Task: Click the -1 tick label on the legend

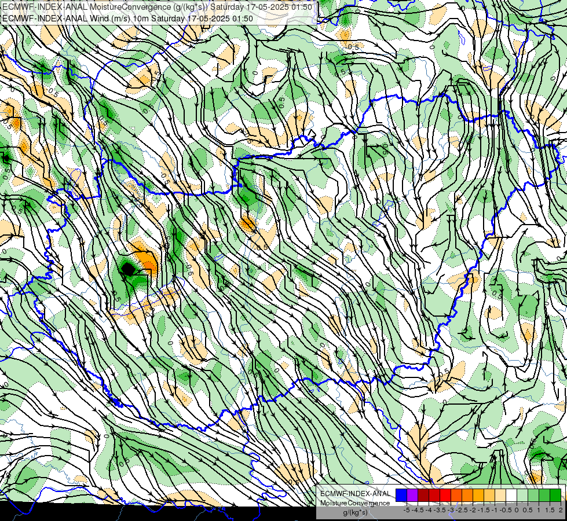Action: 495,510
